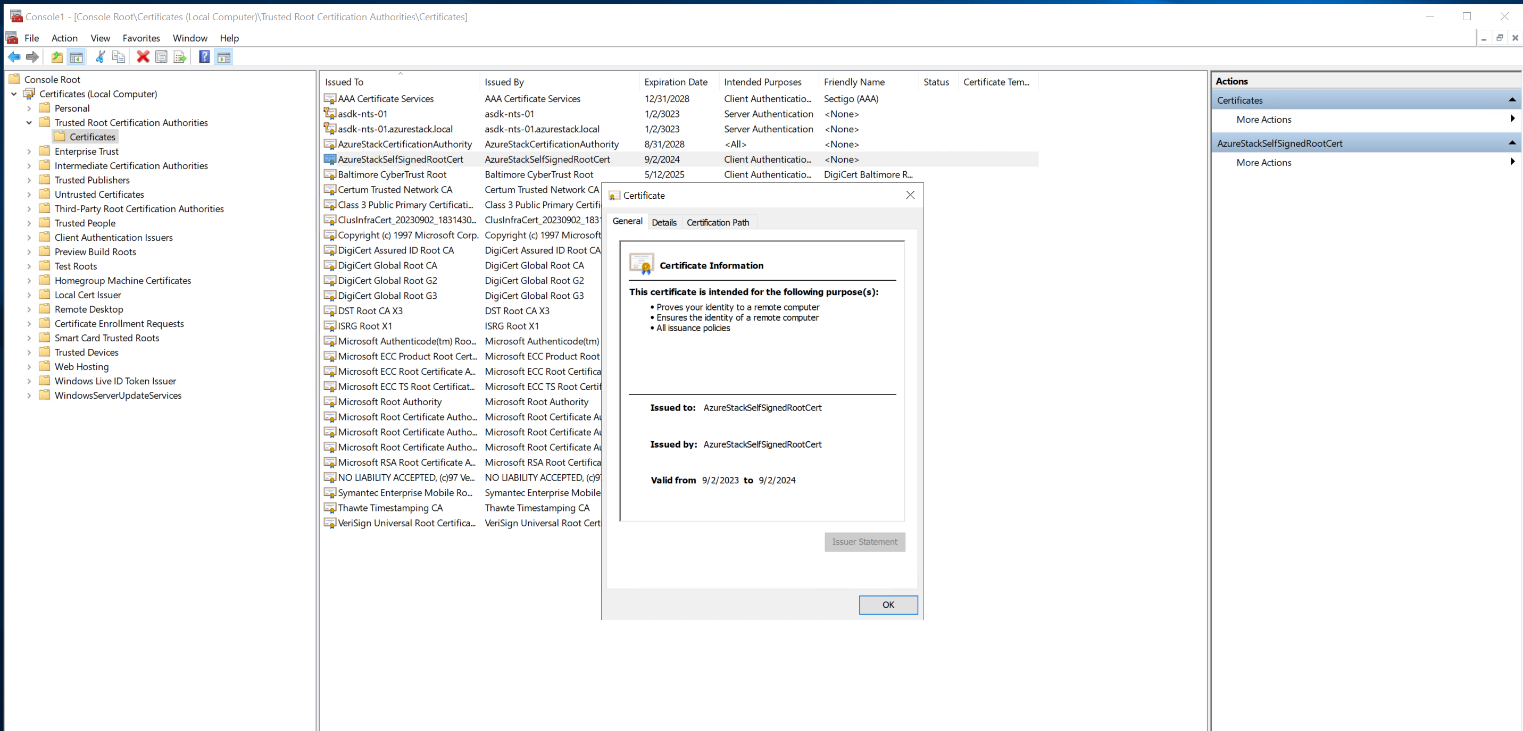Click the Up one level folder icon
The width and height of the screenshot is (1523, 731).
tap(57, 57)
